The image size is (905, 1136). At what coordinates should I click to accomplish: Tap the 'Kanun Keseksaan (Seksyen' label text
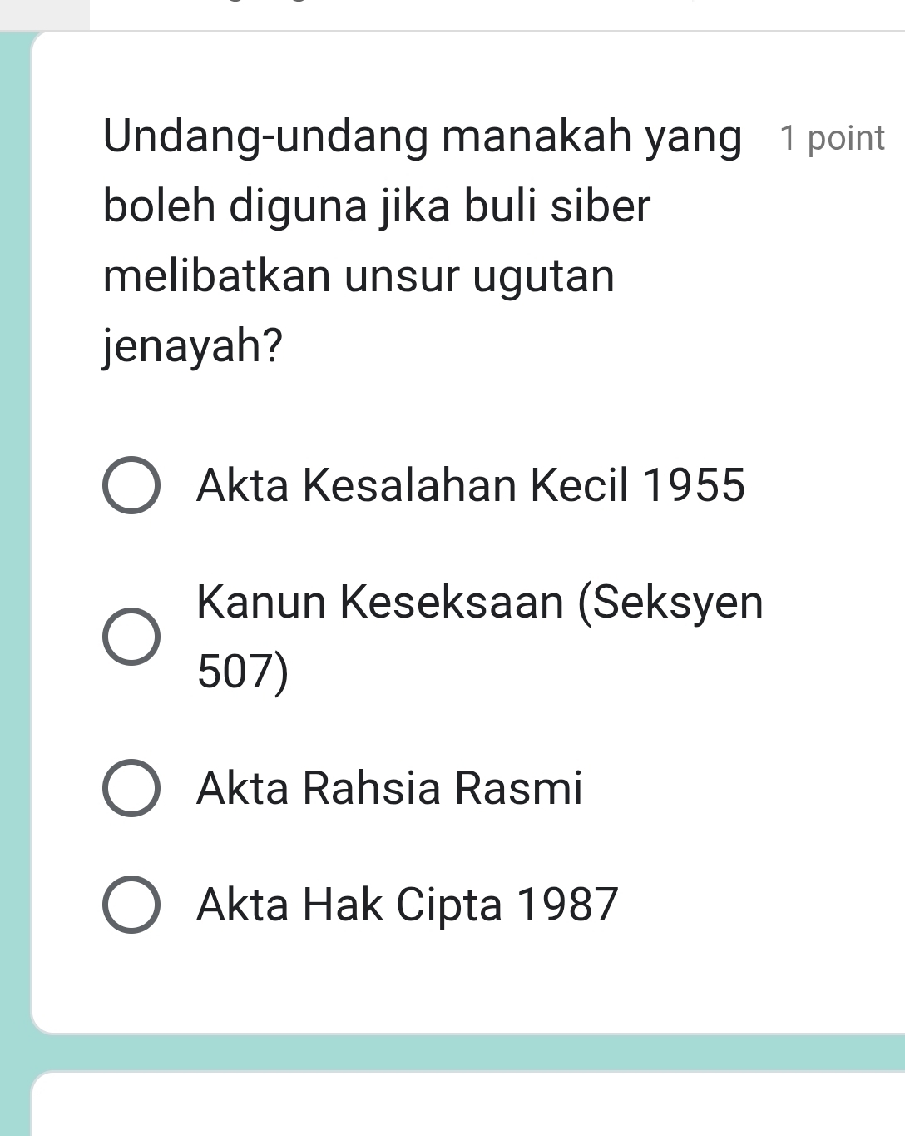[480, 602]
